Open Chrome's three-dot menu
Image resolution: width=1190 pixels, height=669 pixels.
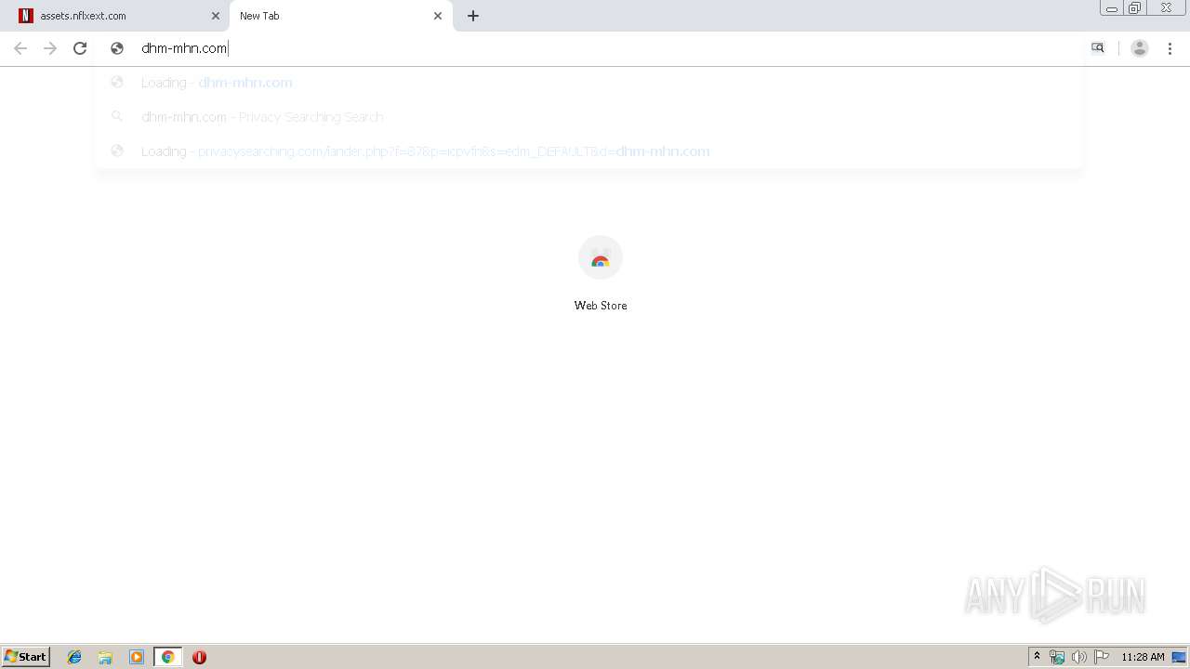pyautogui.click(x=1170, y=48)
